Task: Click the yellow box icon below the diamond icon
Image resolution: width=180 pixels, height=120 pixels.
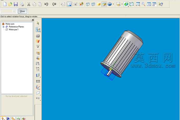Action: pyautogui.click(x=38, y=53)
